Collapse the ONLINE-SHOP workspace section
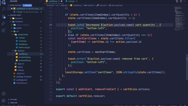The width and height of the screenshot is (188, 106). [9, 15]
